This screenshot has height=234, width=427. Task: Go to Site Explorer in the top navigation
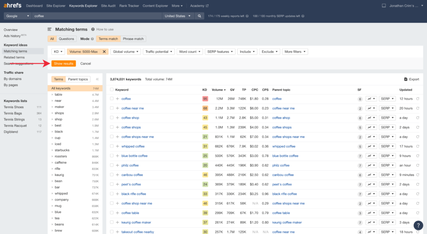click(56, 6)
